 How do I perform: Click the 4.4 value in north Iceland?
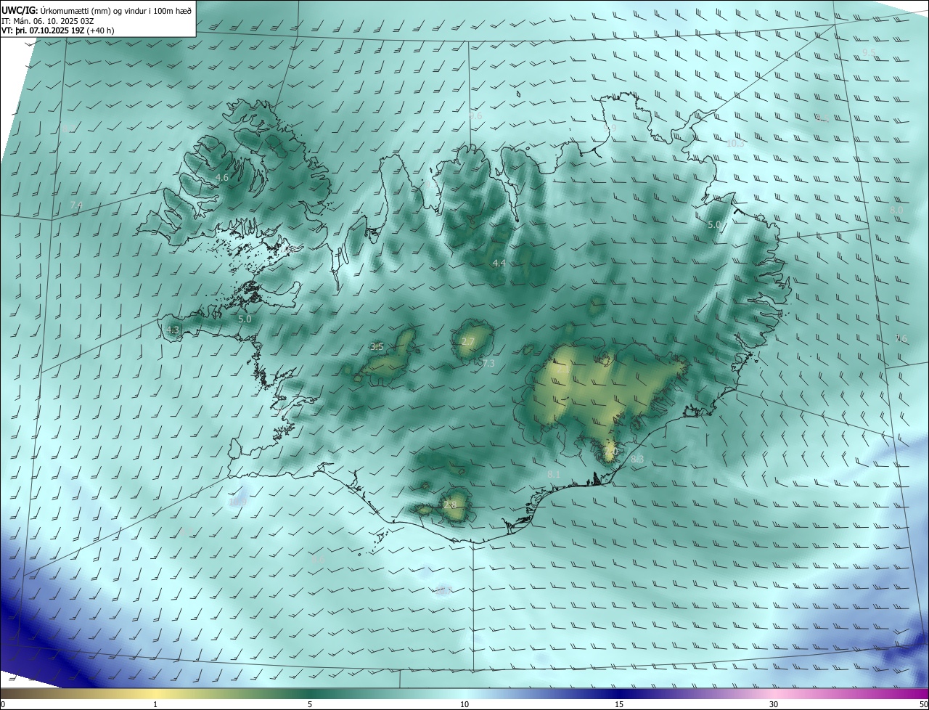(x=499, y=263)
